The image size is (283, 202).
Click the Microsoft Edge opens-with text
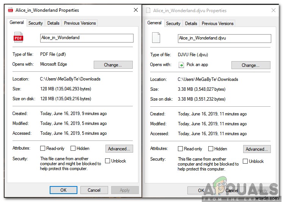pyautogui.click(x=53, y=64)
